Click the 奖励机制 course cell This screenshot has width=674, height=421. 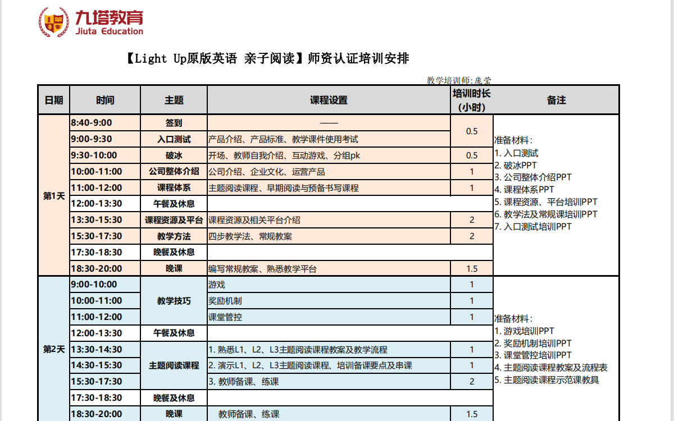pos(329,301)
